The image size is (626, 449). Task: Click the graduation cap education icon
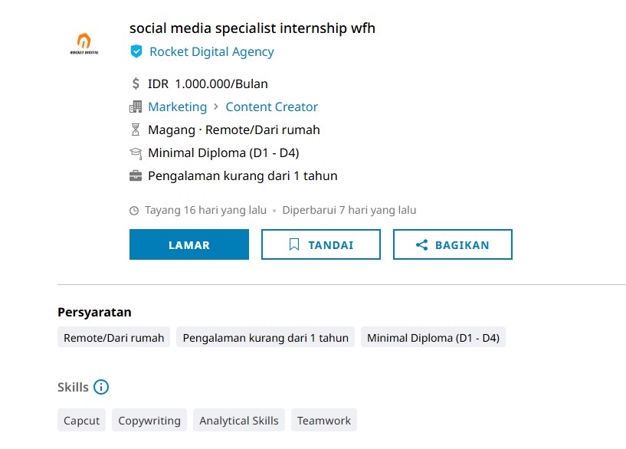pyautogui.click(x=136, y=153)
